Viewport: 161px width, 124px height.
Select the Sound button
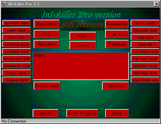(x=83, y=45)
